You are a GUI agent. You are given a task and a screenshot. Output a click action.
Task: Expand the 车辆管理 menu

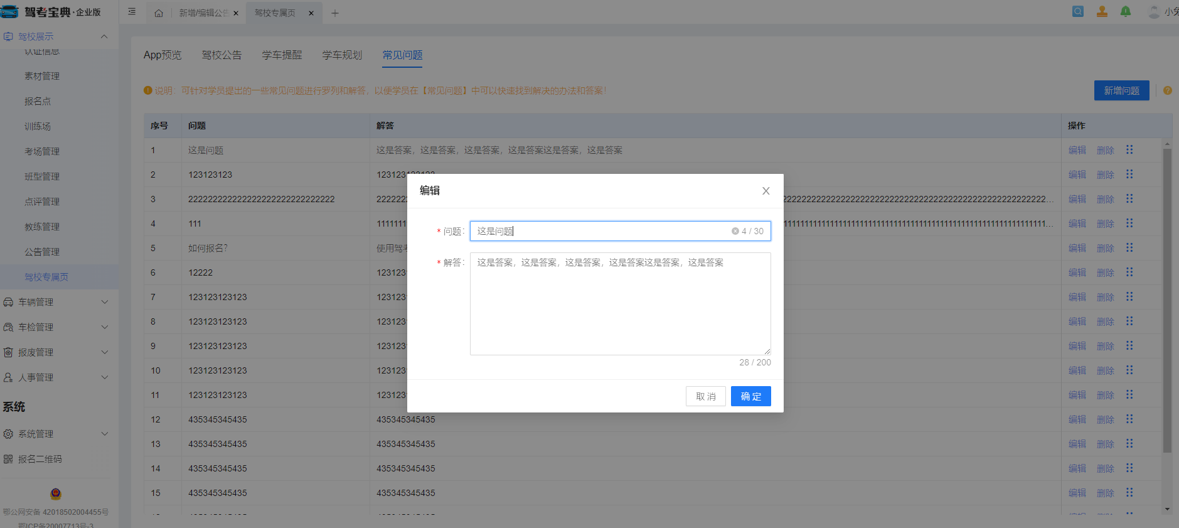104,302
